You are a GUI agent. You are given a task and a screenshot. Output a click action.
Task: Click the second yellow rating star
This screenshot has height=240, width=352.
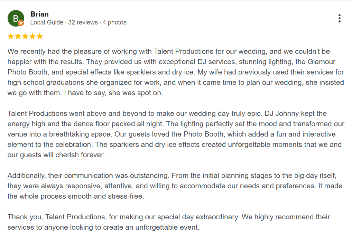click(x=18, y=36)
